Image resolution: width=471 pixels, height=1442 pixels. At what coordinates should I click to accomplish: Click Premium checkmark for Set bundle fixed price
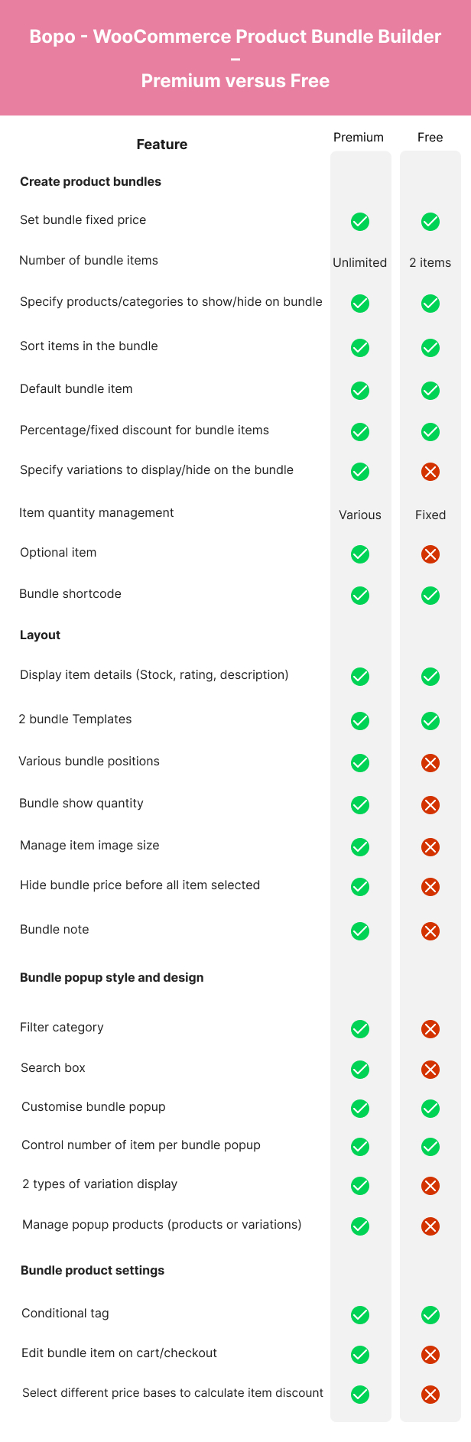tap(360, 222)
